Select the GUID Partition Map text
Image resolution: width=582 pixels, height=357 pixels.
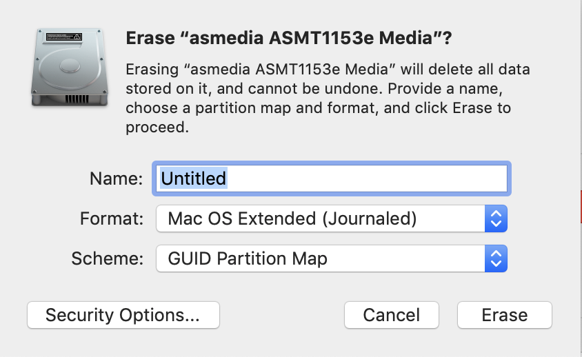point(248,258)
